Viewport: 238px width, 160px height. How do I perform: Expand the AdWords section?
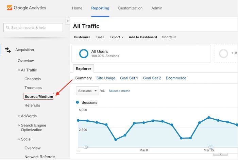pos(19,116)
